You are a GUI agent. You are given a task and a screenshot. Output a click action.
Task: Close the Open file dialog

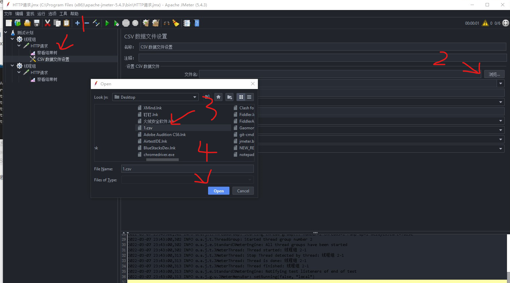(253, 84)
